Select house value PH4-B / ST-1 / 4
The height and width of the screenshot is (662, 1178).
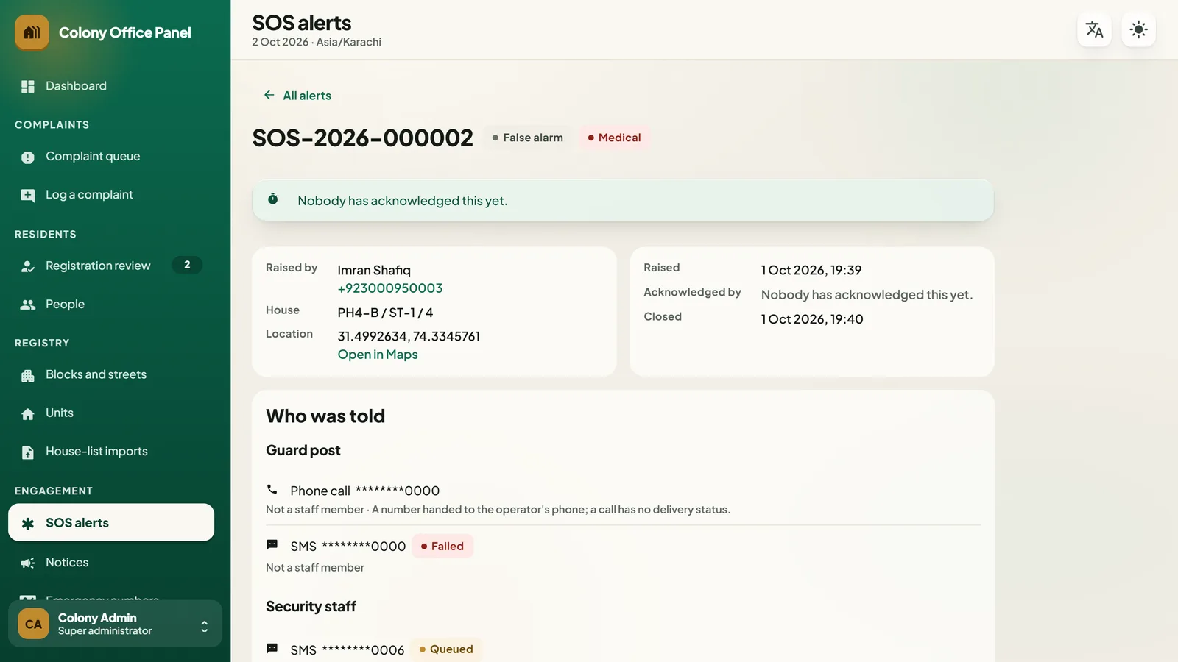click(385, 313)
